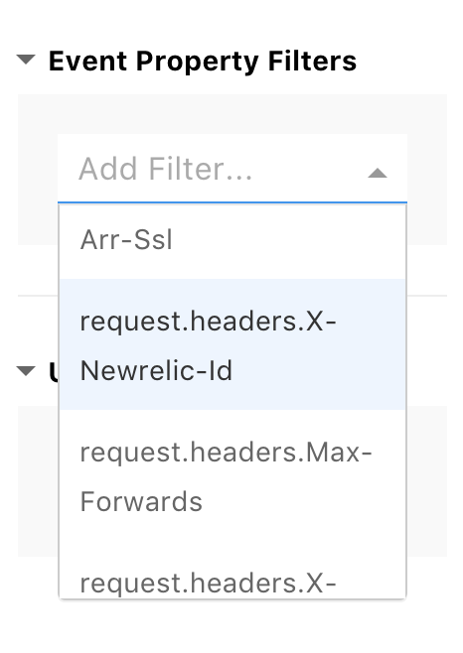
Task: Click the gray triangle beside Add Filter
Action: 378,173
